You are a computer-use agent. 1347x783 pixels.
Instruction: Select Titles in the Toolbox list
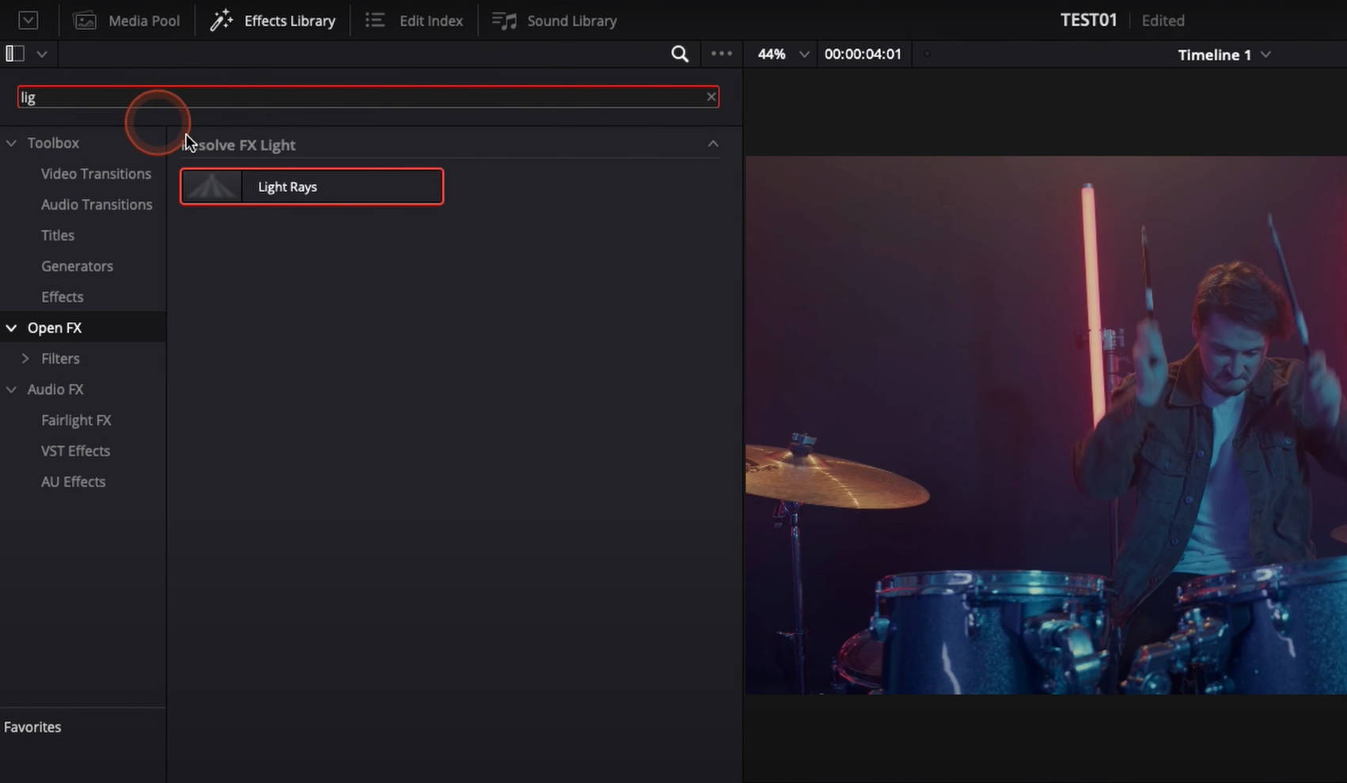tap(57, 235)
